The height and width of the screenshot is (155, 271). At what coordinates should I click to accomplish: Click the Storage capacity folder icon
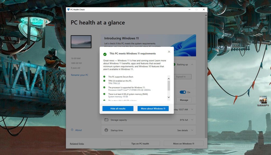tap(106, 120)
